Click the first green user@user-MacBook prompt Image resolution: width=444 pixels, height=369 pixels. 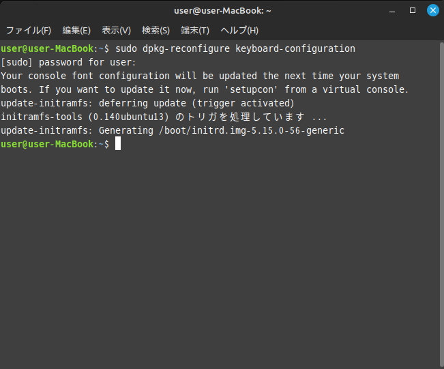(x=47, y=48)
